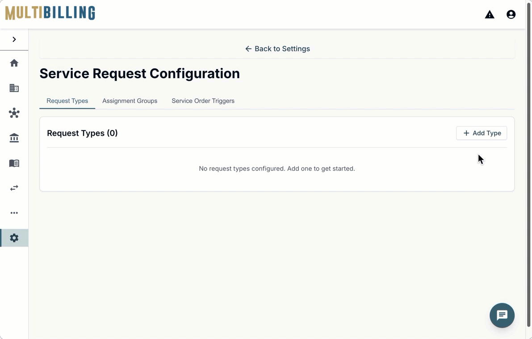
Task: Open the user account icon
Action: point(511,14)
